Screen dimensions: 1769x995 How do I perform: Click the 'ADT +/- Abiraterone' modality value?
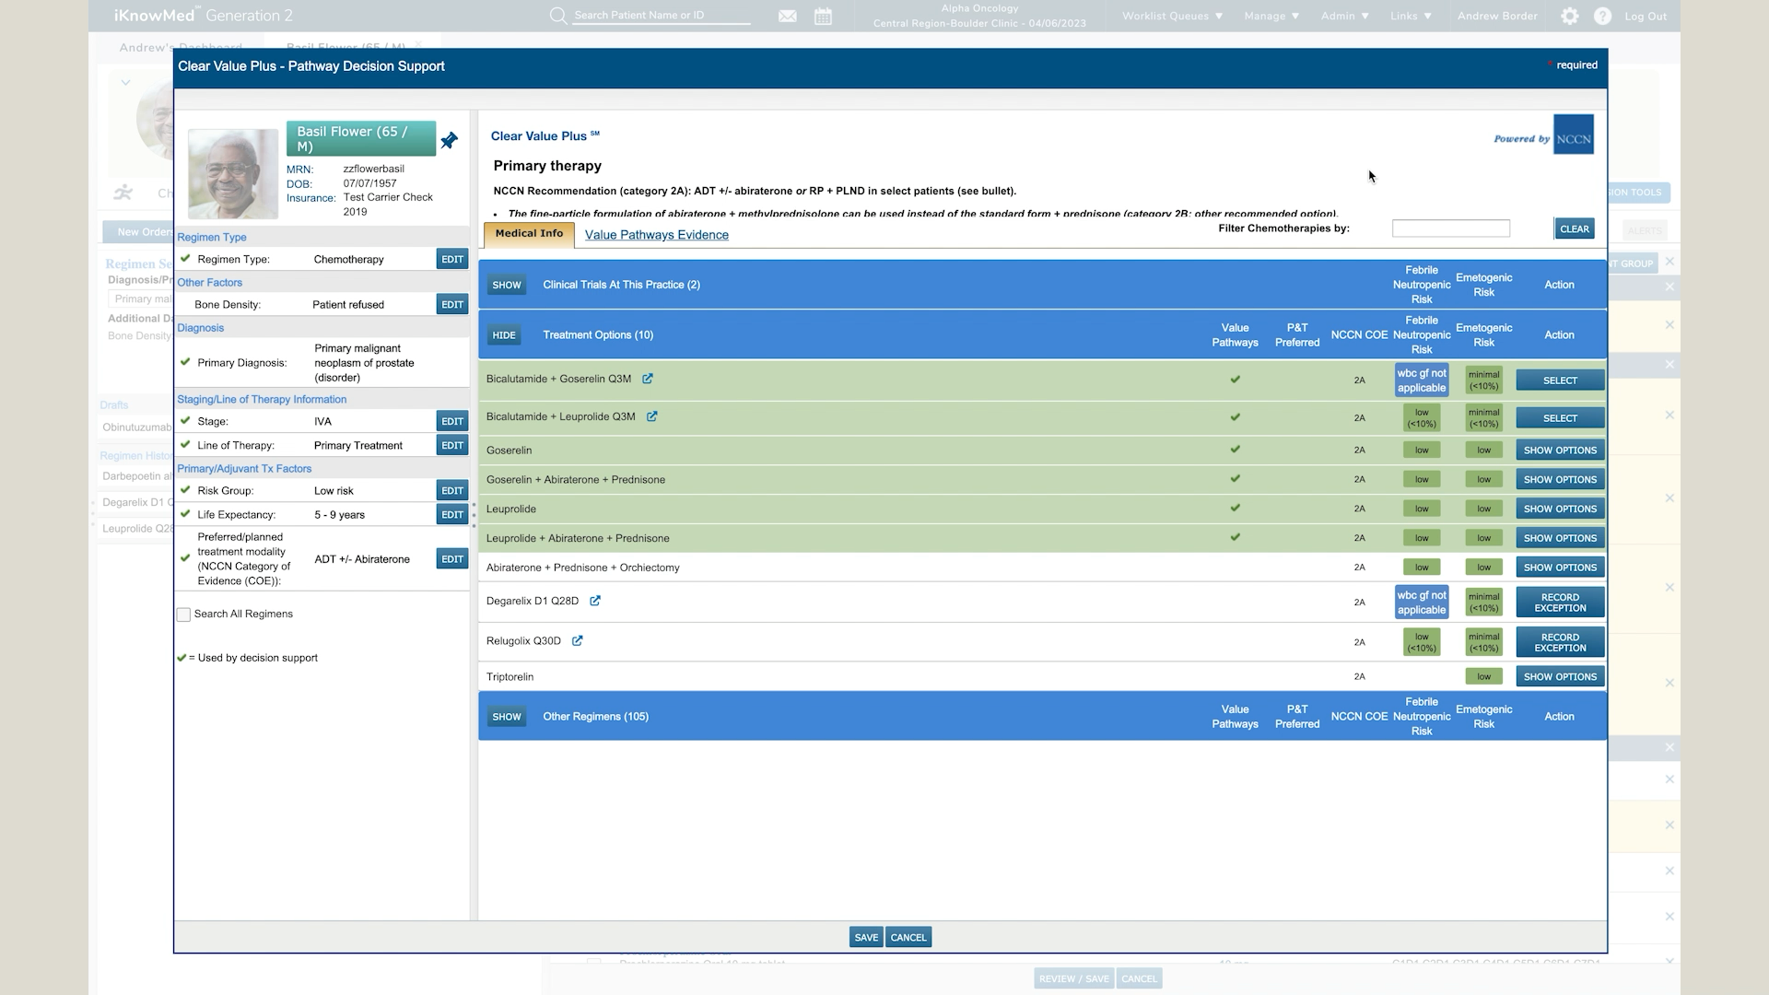pos(362,559)
